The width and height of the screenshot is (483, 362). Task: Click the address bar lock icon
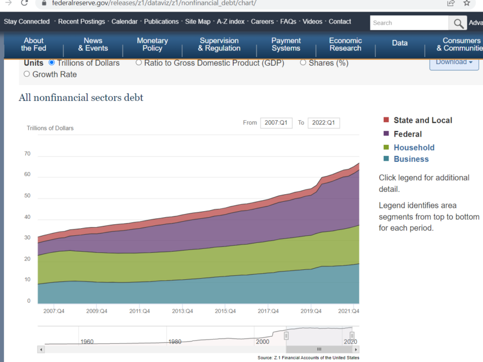pyautogui.click(x=44, y=3)
